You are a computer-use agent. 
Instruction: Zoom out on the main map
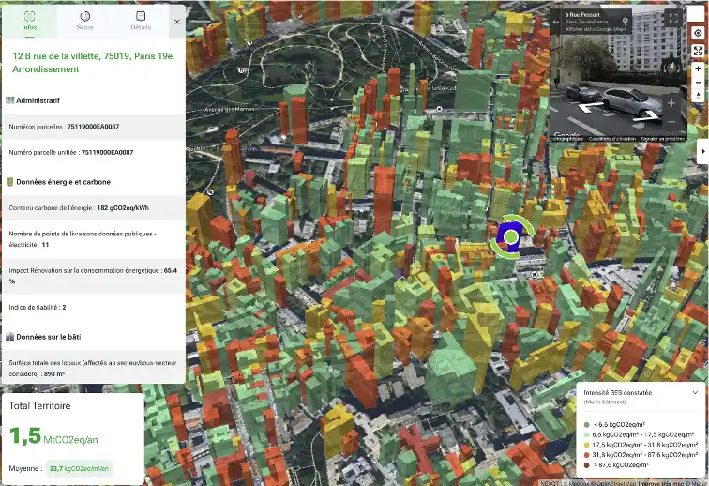(698, 83)
